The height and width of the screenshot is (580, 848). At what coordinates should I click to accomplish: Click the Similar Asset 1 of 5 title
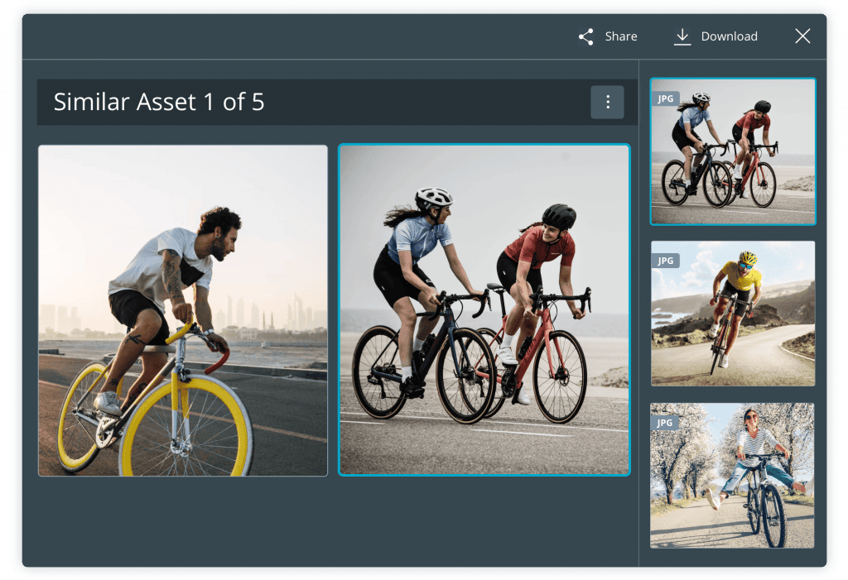point(159,102)
